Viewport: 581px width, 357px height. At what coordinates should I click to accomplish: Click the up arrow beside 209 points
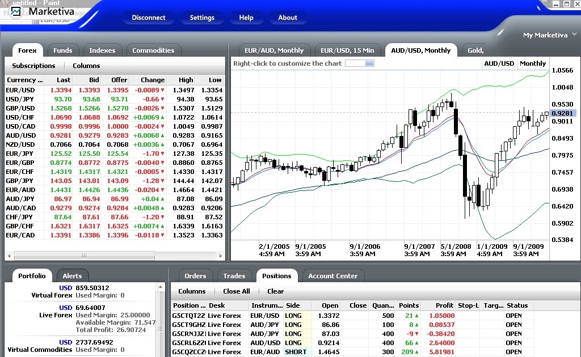(416, 352)
